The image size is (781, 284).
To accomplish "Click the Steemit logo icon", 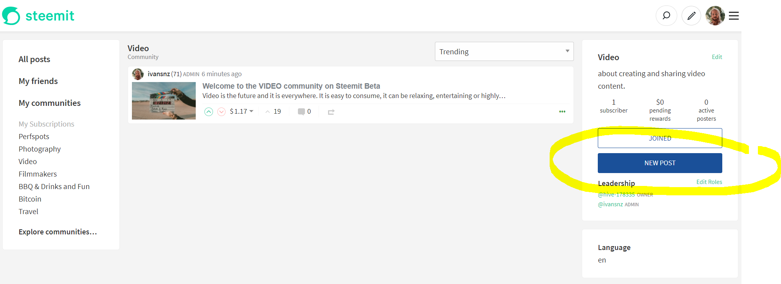I will point(11,16).
